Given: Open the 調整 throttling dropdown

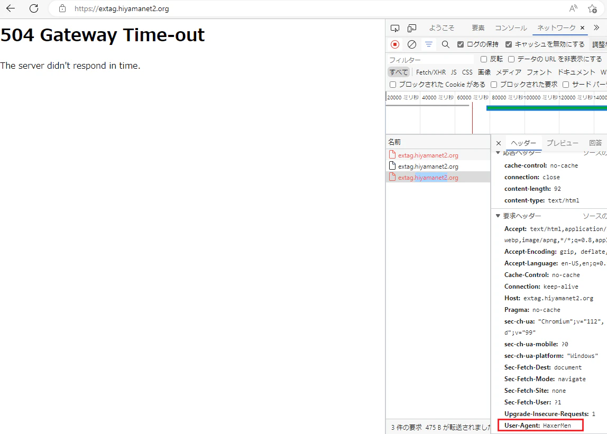Looking at the screenshot, I should [x=599, y=44].
